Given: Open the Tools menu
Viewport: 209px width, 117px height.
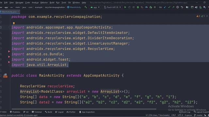Looking at the screenshot, I should (x=64, y=3).
